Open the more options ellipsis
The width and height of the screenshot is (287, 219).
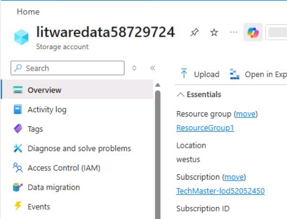tap(233, 32)
